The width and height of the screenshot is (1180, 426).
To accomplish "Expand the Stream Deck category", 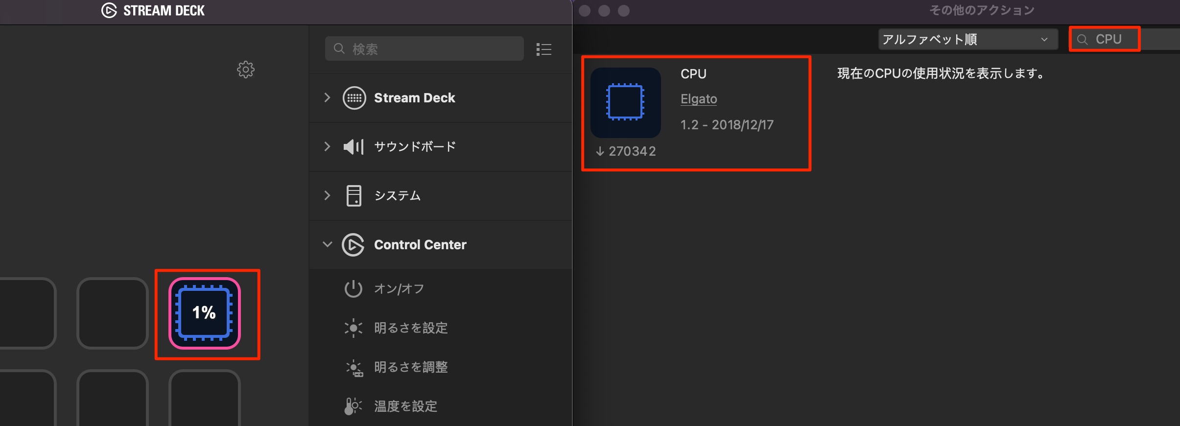I will coord(327,97).
